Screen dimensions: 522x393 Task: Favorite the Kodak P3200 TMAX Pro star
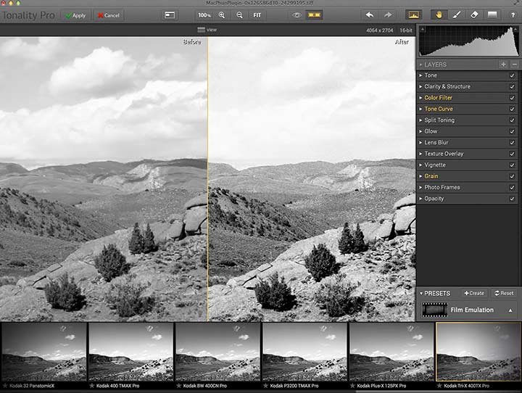(265, 386)
